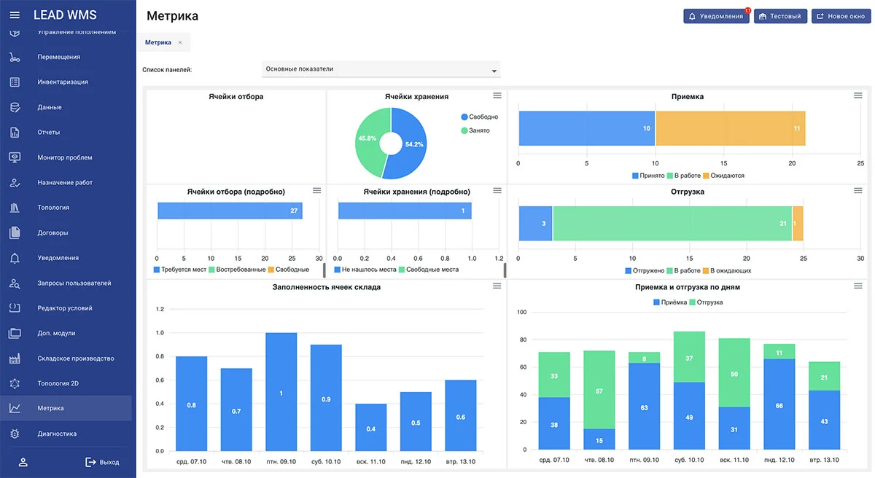This screenshot has width=875, height=478.
Task: Expand menu of Ячейки отбора (подробно) chart
Action: point(316,190)
